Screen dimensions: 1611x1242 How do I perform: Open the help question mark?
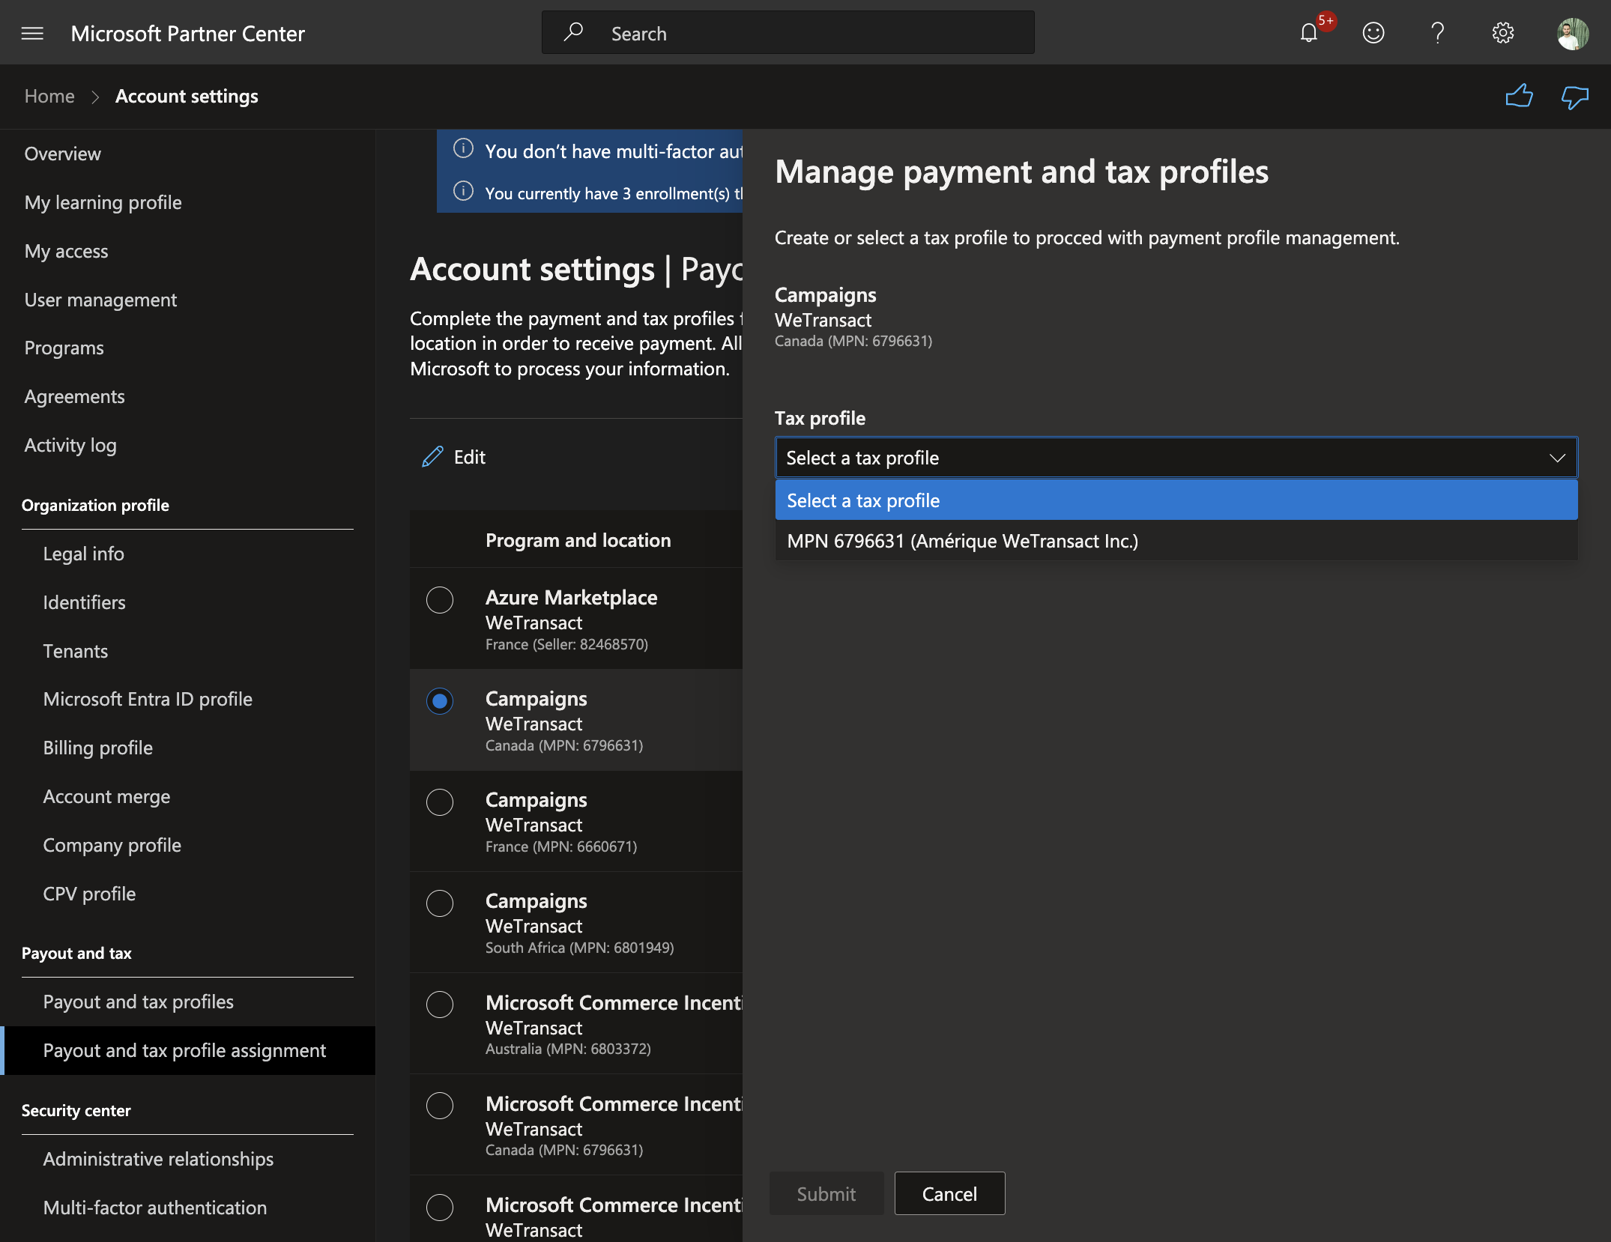click(1437, 33)
